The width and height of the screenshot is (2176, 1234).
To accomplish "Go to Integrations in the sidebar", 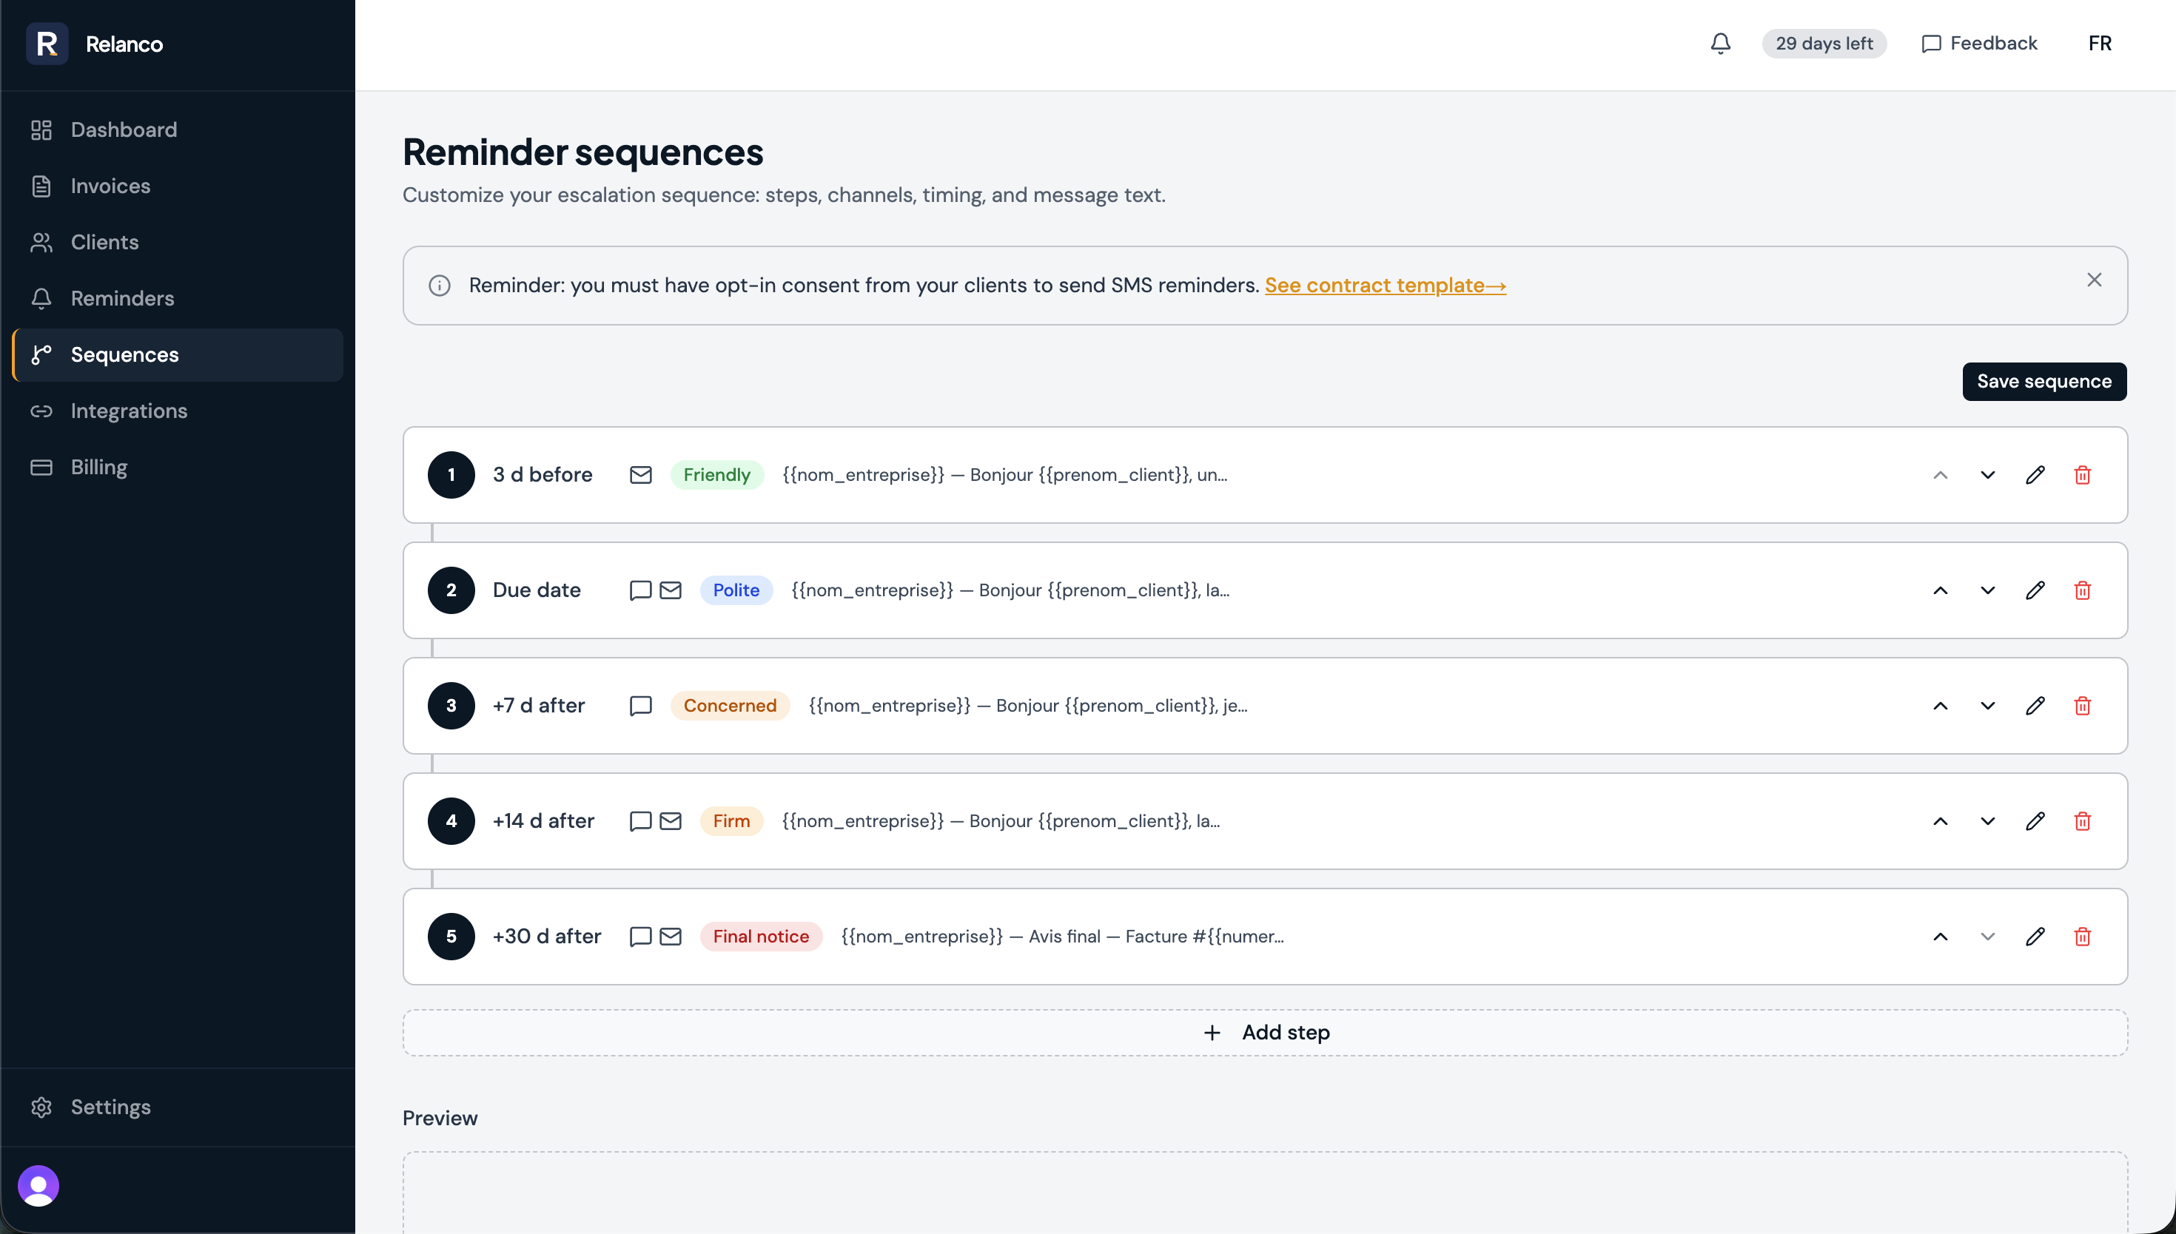I will 129,411.
